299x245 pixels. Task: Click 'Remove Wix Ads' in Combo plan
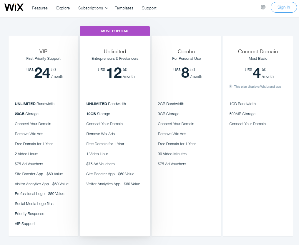click(x=172, y=134)
